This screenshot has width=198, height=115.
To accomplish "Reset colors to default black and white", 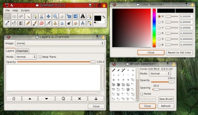I will [95, 23].
